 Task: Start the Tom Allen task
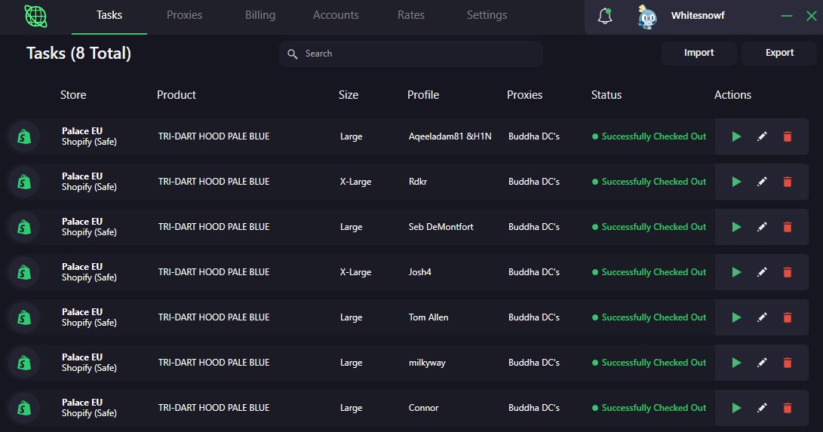tap(736, 317)
